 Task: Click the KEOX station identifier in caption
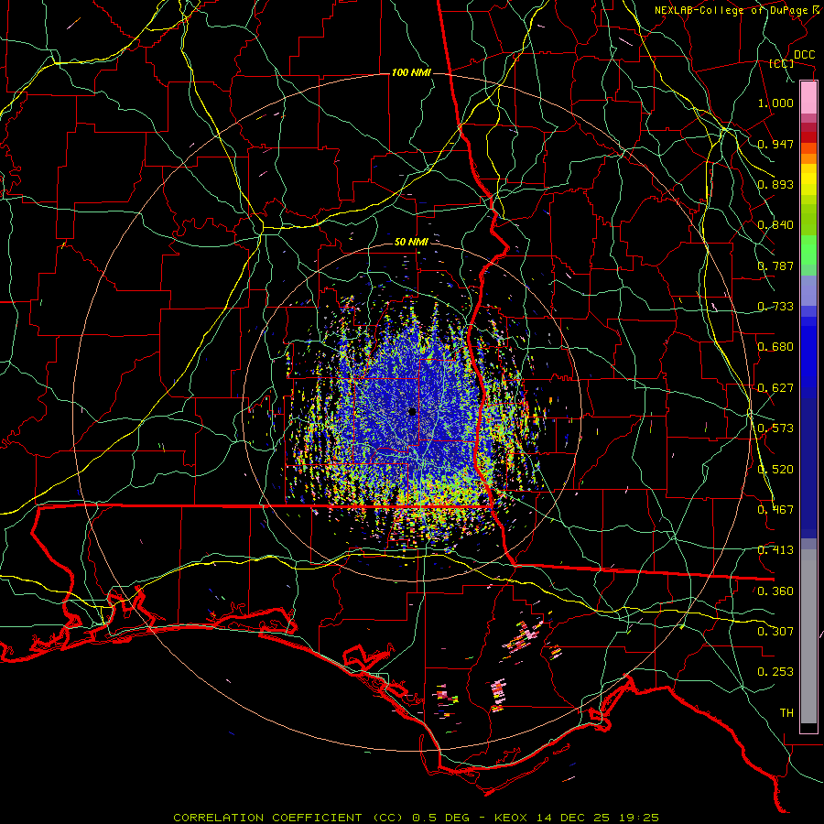click(x=512, y=818)
